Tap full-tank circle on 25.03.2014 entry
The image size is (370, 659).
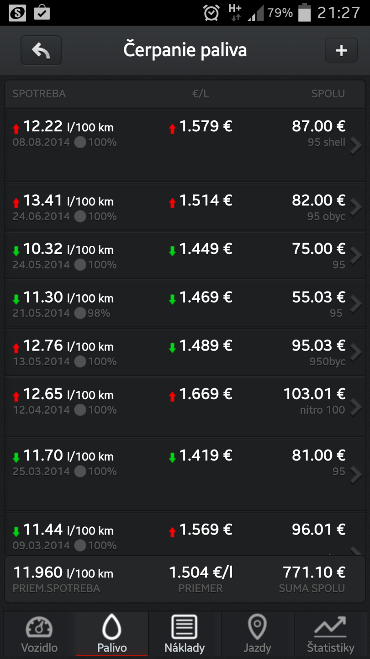[80, 472]
